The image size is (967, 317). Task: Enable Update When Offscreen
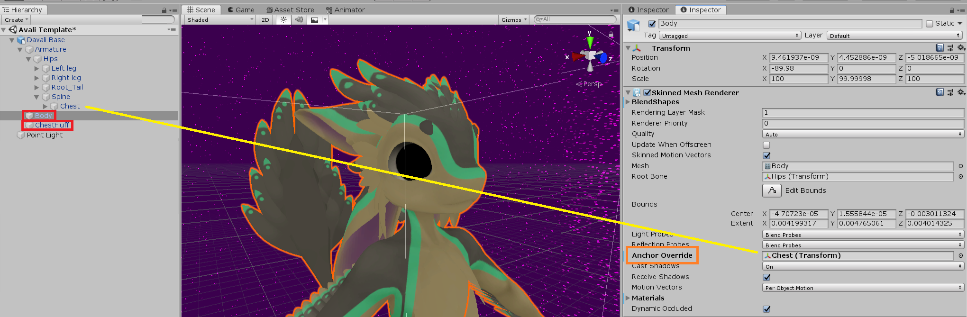766,145
